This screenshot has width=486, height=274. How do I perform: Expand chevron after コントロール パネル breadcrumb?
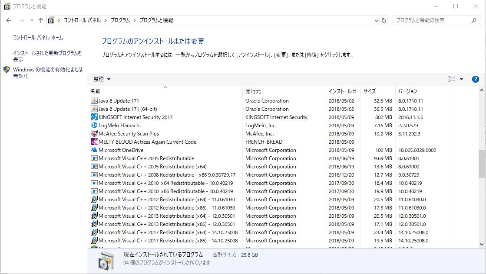tap(106, 20)
